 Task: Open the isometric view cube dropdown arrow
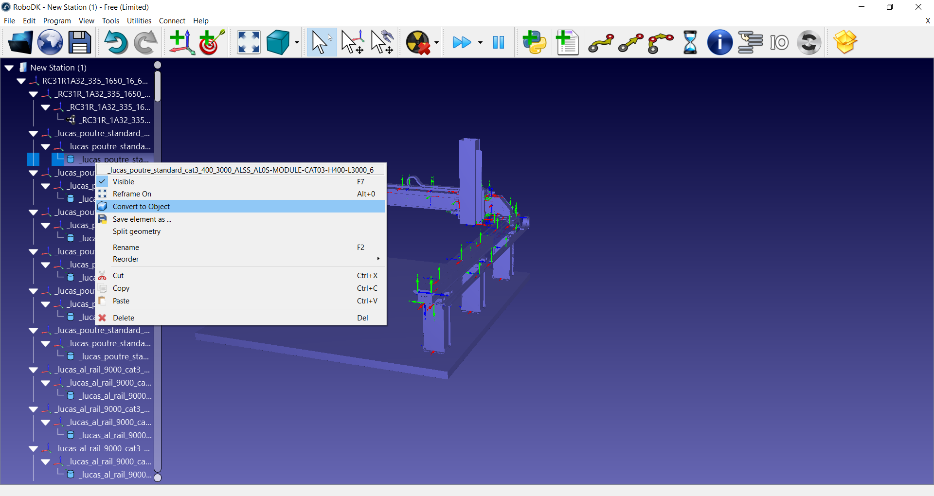297,43
